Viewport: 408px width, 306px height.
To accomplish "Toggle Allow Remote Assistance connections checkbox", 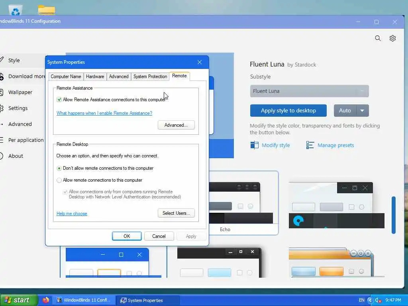I will [59, 99].
